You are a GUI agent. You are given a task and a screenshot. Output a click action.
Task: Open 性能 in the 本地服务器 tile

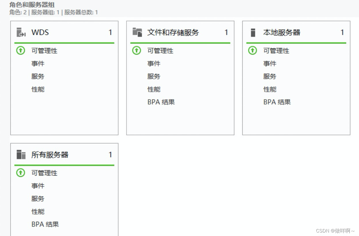(270, 90)
